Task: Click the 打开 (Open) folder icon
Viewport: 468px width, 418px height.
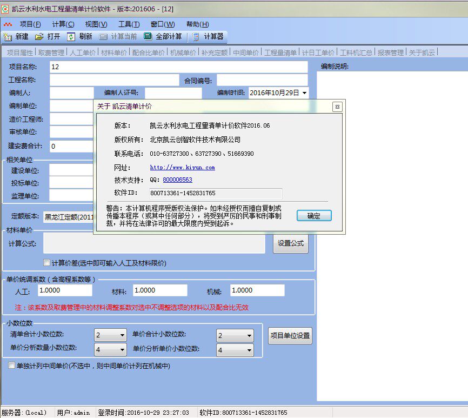Action: click(39, 37)
